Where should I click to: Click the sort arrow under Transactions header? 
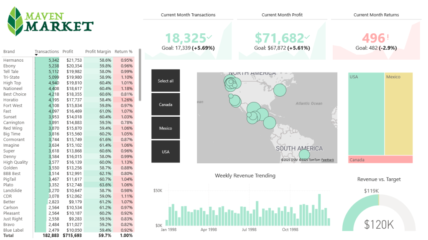point(36,55)
